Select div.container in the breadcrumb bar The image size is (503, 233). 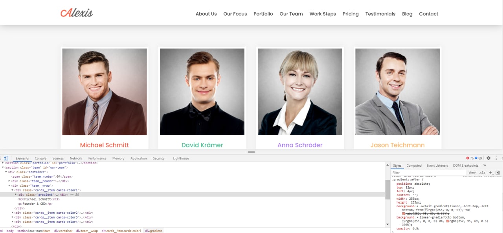click(x=63, y=231)
